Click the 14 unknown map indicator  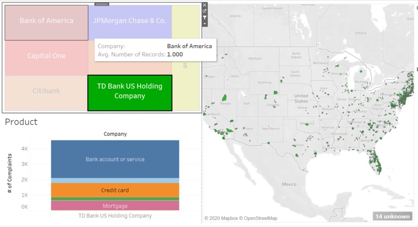[x=393, y=216]
